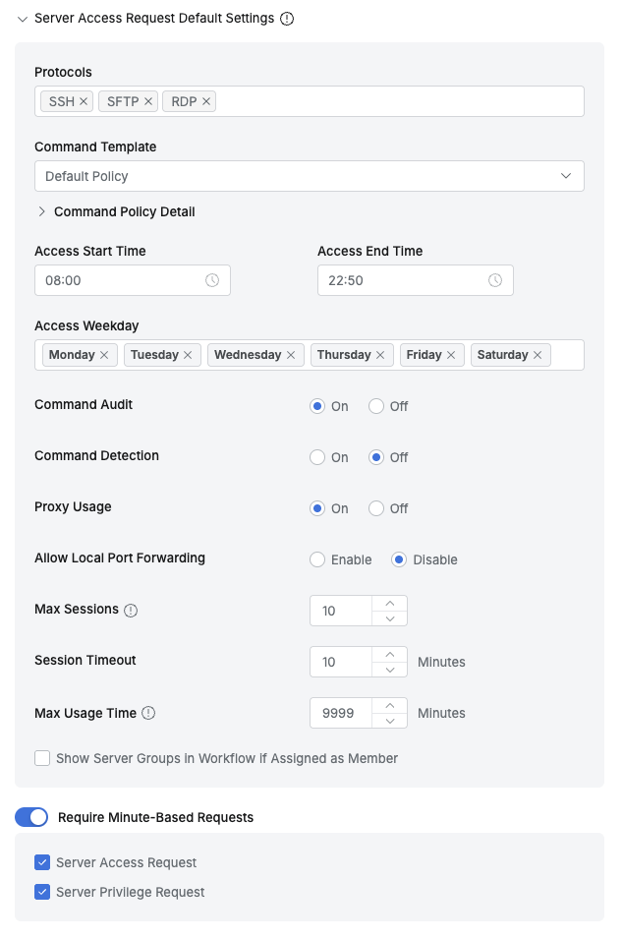
Task: Click the clock icon in Access Start Time
Action: tap(212, 280)
